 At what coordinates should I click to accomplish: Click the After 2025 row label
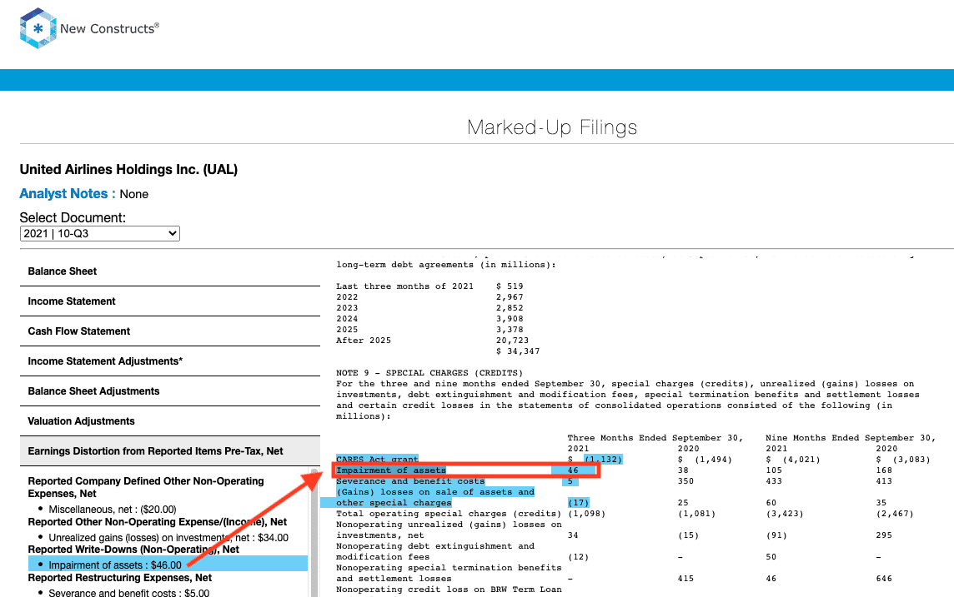[x=364, y=340]
